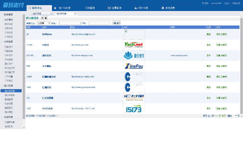The height and width of the screenshot is (141, 243).
Task: Open 支付宝订单 in the sidebar
Action: [10, 68]
